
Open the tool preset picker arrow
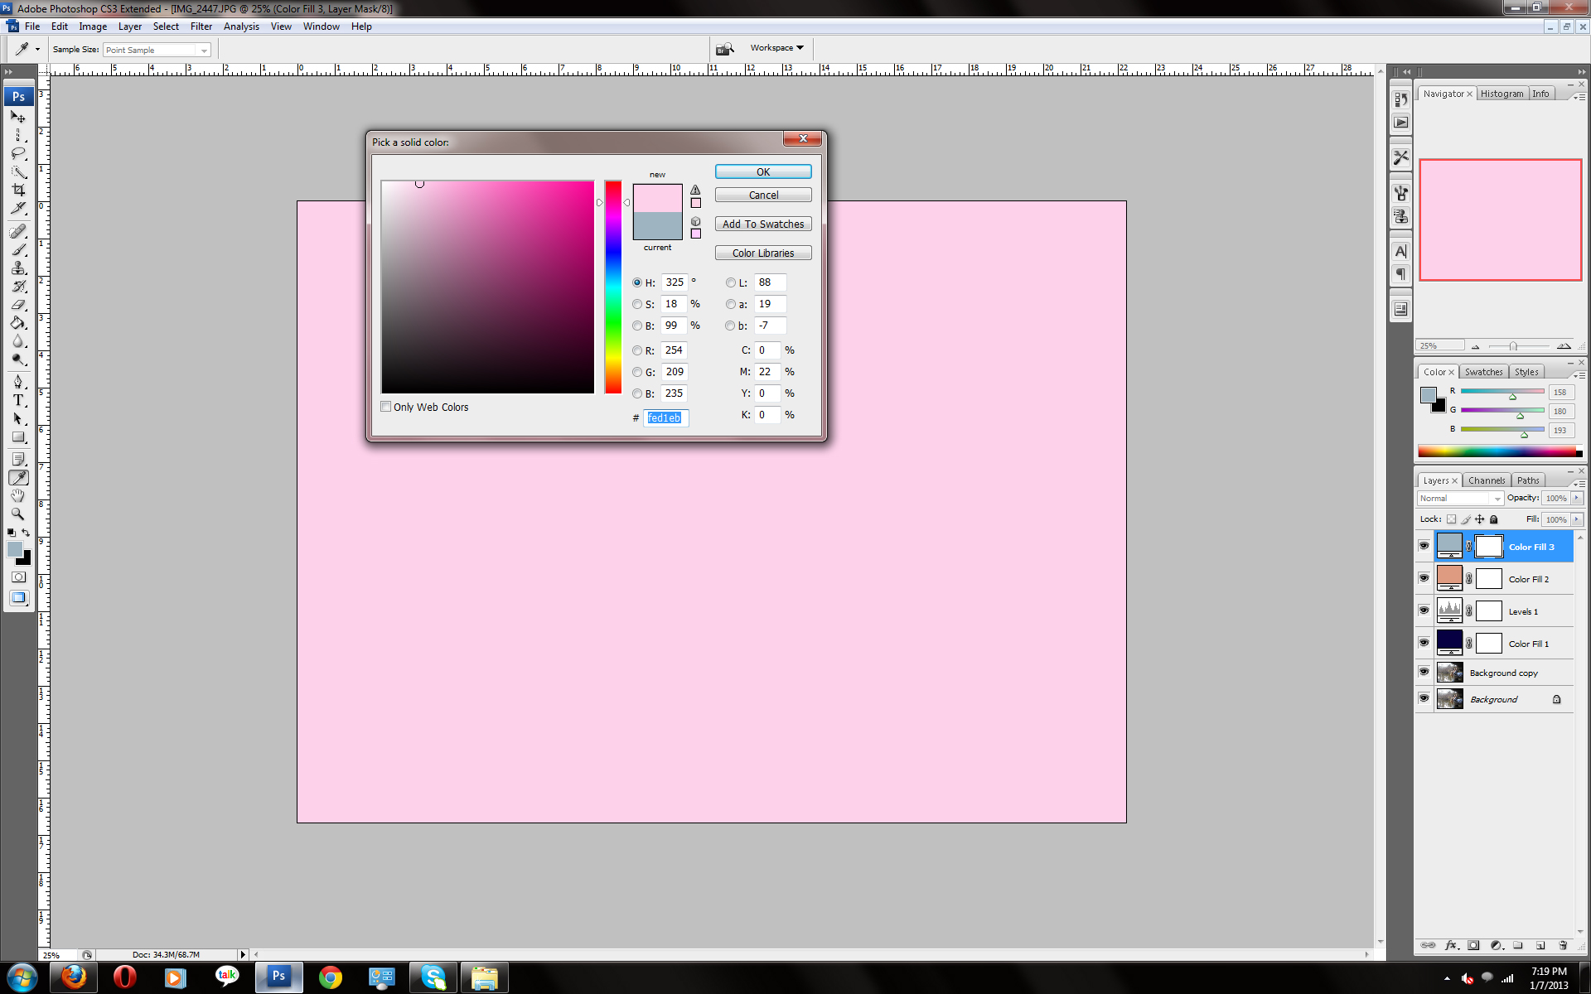(x=37, y=50)
